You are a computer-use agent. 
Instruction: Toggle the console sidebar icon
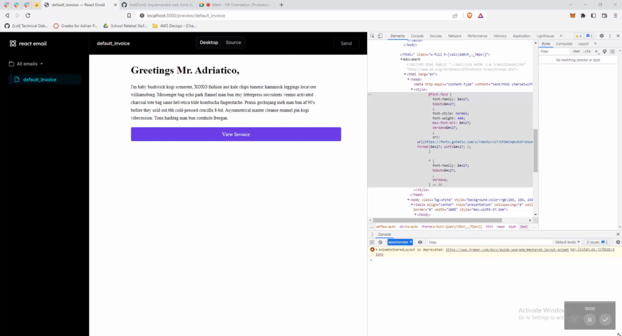pyautogui.click(x=372, y=242)
